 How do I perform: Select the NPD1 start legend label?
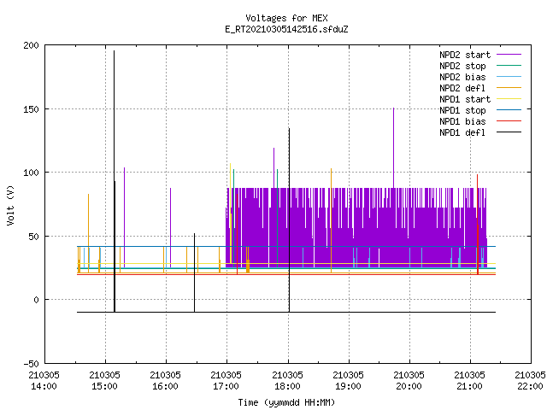[x=465, y=99]
